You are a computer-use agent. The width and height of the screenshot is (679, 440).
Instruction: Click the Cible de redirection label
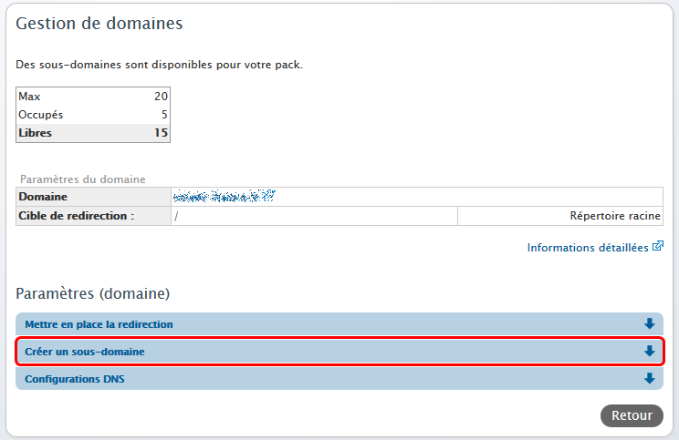click(76, 216)
